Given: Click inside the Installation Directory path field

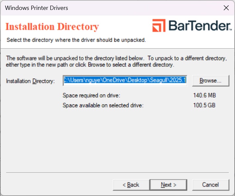Looking at the screenshot, I should (125, 81).
